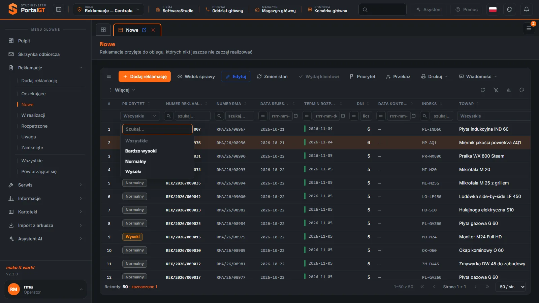
Task: Collapse the Reklamacje menu section
Action: [45, 68]
